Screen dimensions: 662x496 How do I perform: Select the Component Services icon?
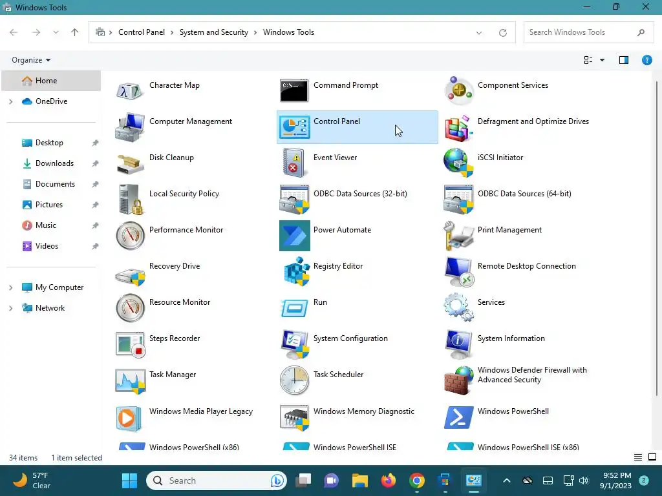[x=459, y=90]
